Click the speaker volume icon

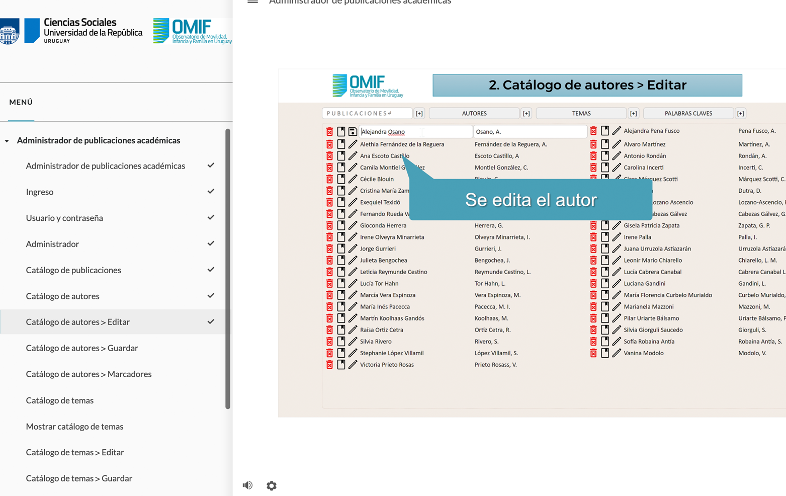(247, 485)
